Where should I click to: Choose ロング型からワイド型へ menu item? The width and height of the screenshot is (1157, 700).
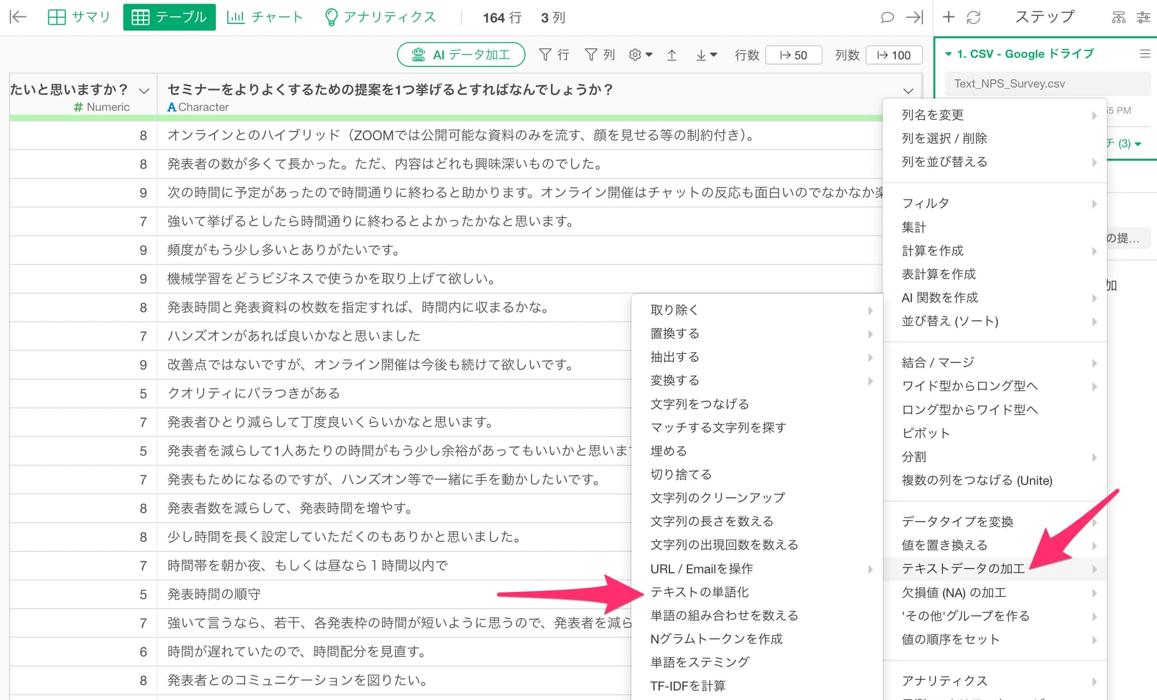click(995, 410)
